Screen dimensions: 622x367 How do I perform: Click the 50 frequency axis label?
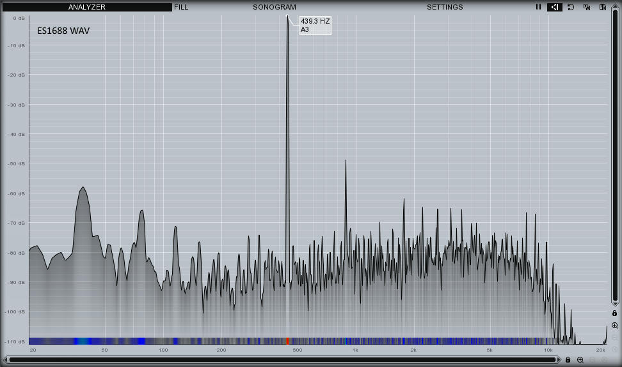pyautogui.click(x=104, y=350)
